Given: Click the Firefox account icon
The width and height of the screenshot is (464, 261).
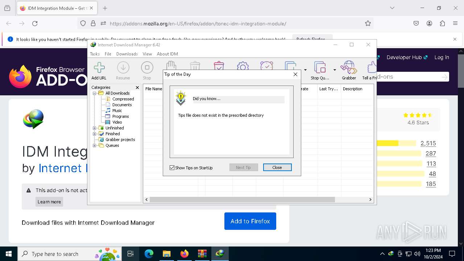Looking at the screenshot, I should [429, 24].
